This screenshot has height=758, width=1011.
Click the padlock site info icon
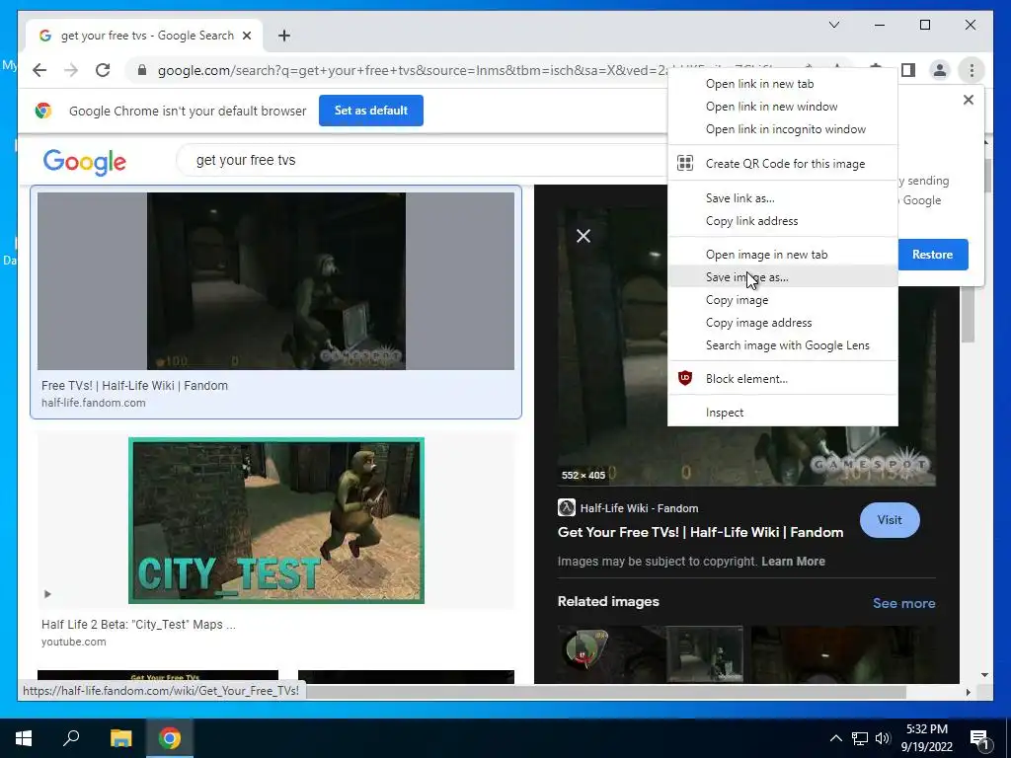coord(142,70)
